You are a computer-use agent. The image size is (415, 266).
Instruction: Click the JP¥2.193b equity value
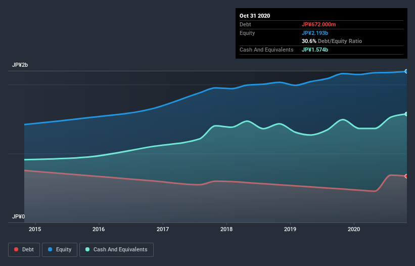click(x=315, y=33)
